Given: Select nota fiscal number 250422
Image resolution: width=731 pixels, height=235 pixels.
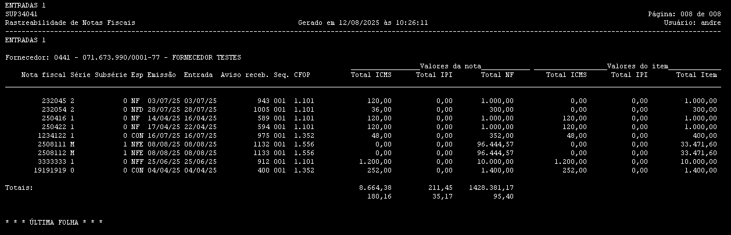Looking at the screenshot, I should click(x=54, y=127).
